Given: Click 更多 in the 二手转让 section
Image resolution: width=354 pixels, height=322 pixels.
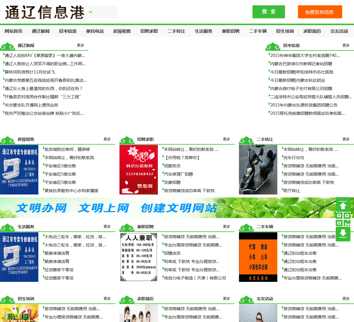Looking at the screenshot, I should [x=346, y=139].
